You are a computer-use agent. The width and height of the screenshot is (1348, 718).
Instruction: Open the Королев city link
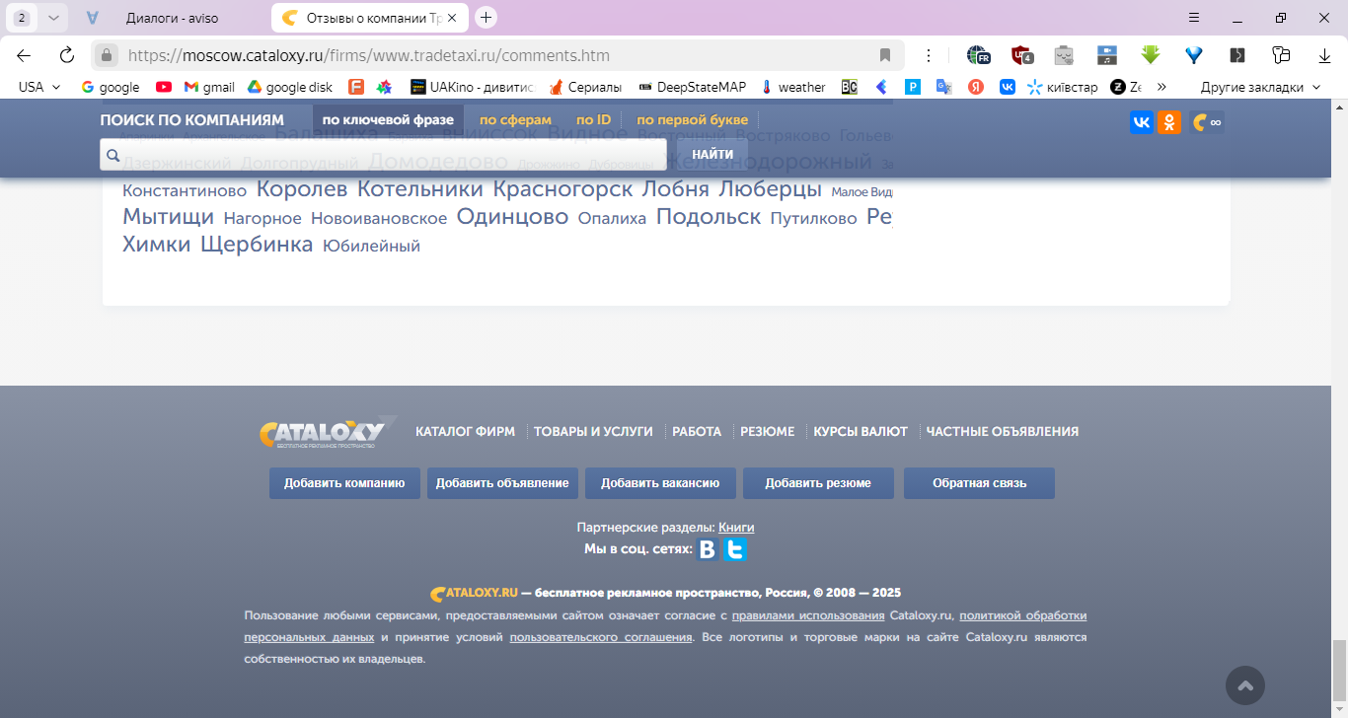click(x=302, y=189)
